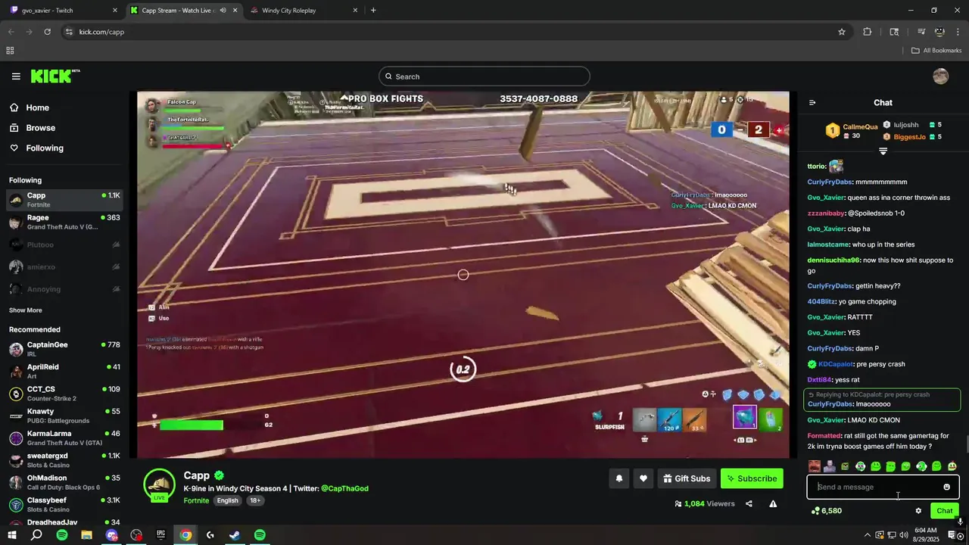Image resolution: width=969 pixels, height=545 pixels.
Task: Open Windows taskbar search
Action: click(x=36, y=535)
